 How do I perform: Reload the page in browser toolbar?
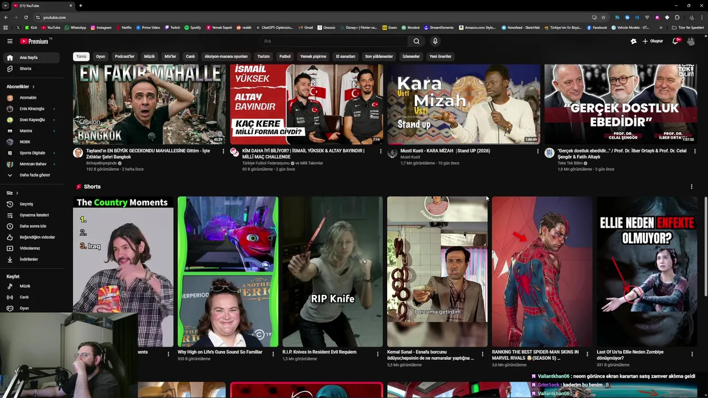pyautogui.click(x=25, y=17)
